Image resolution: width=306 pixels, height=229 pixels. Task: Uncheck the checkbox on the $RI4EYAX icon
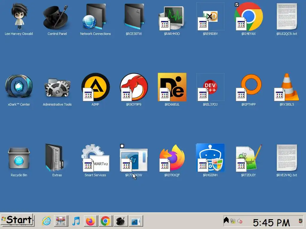click(237, 4)
